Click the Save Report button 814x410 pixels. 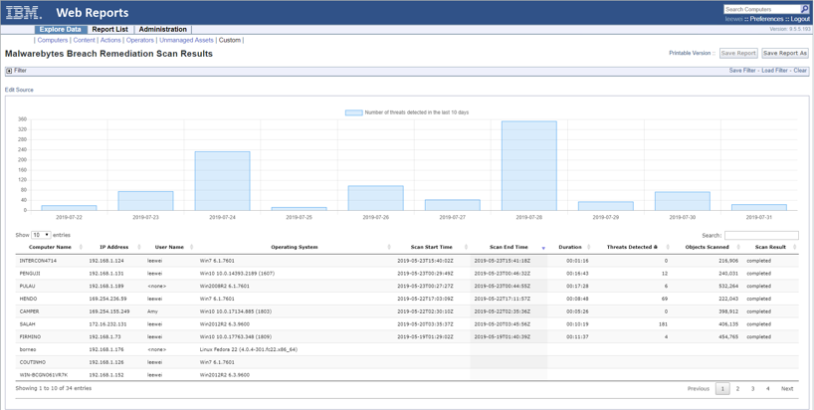pos(738,53)
